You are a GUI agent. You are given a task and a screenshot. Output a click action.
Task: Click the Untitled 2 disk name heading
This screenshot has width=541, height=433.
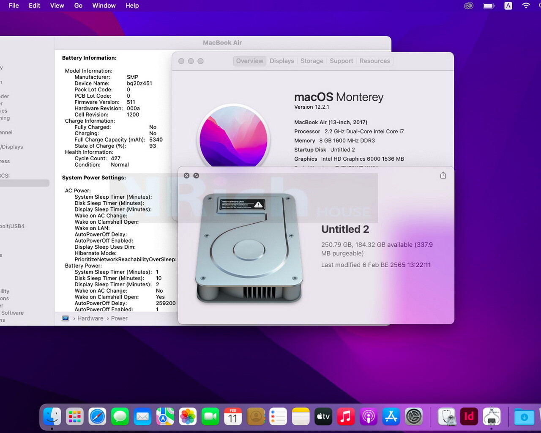coord(345,229)
